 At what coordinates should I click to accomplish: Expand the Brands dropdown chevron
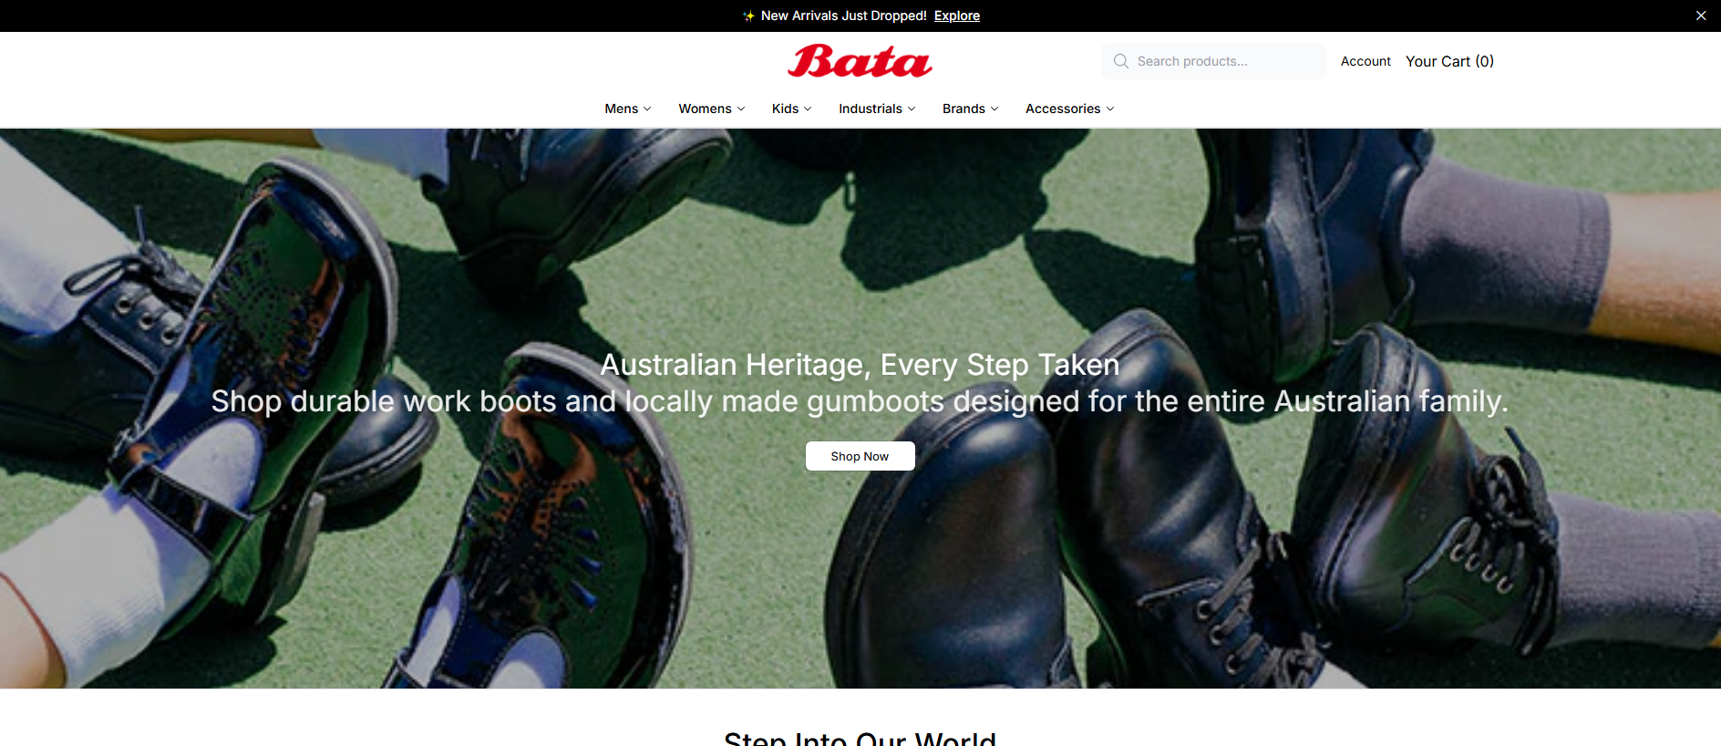point(994,109)
